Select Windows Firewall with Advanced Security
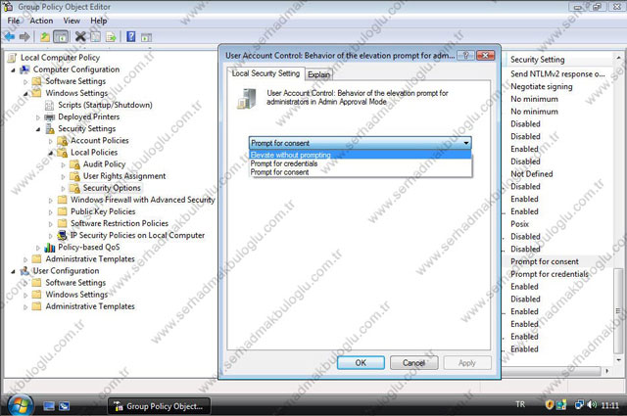 142,200
